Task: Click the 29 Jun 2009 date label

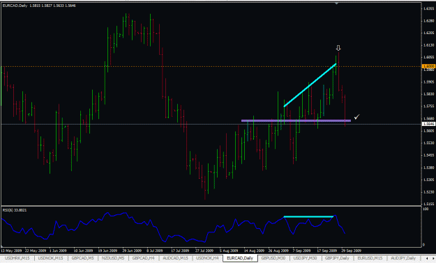Action: tap(132, 250)
